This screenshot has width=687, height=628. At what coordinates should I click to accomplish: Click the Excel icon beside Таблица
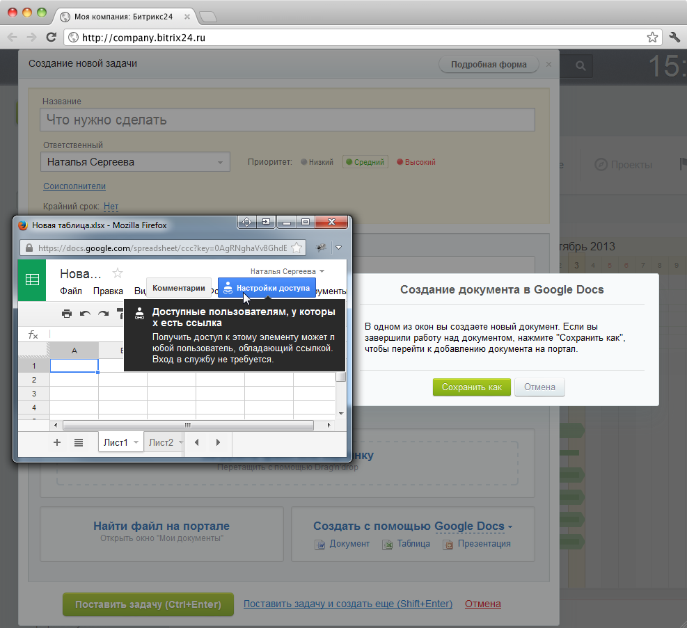(387, 545)
